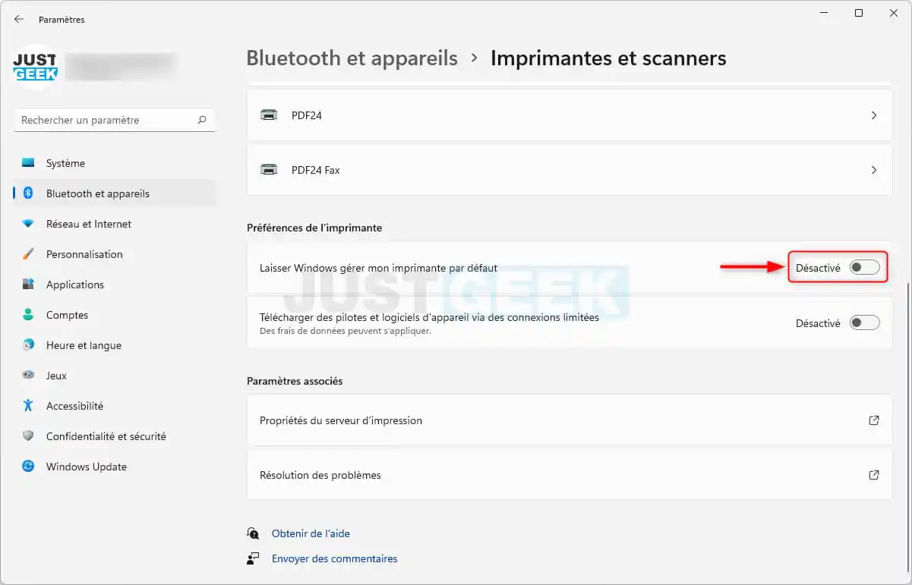Click the PDF24 printer icon

[269, 115]
